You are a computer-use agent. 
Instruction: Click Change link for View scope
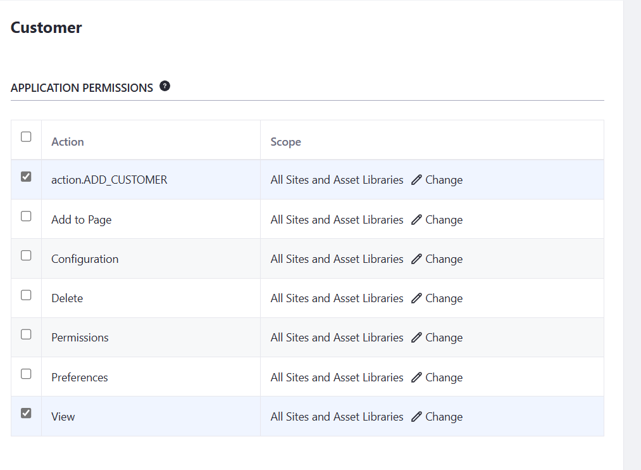[x=444, y=417]
